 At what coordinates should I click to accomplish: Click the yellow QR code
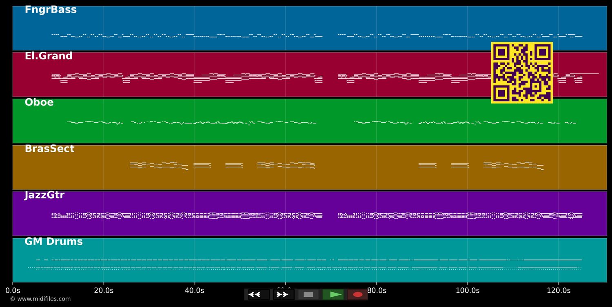point(522,73)
